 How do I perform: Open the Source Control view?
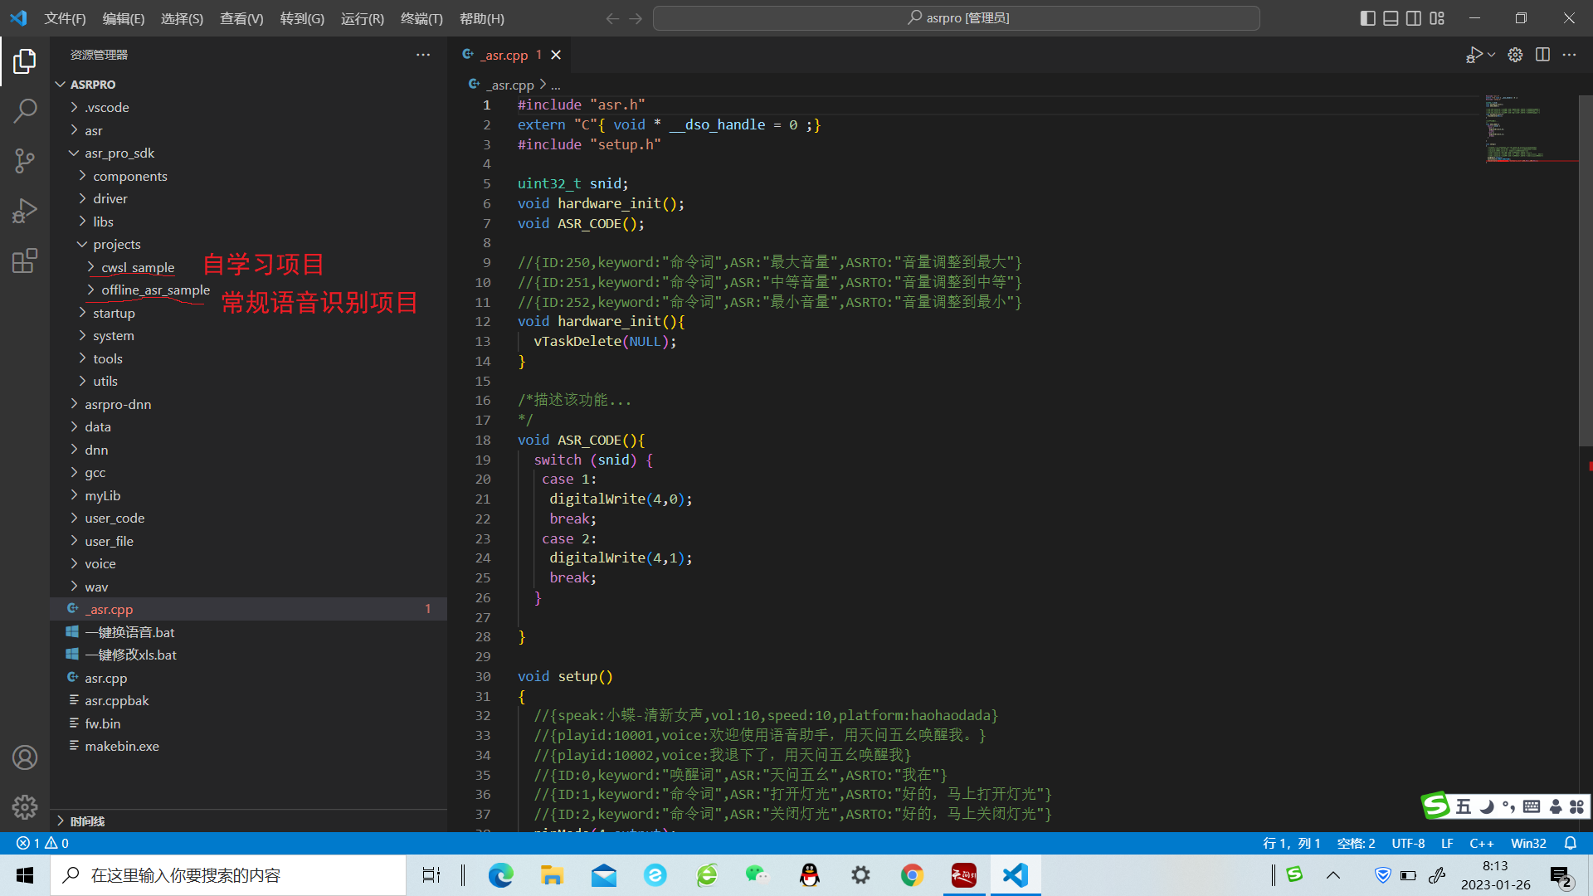(25, 160)
